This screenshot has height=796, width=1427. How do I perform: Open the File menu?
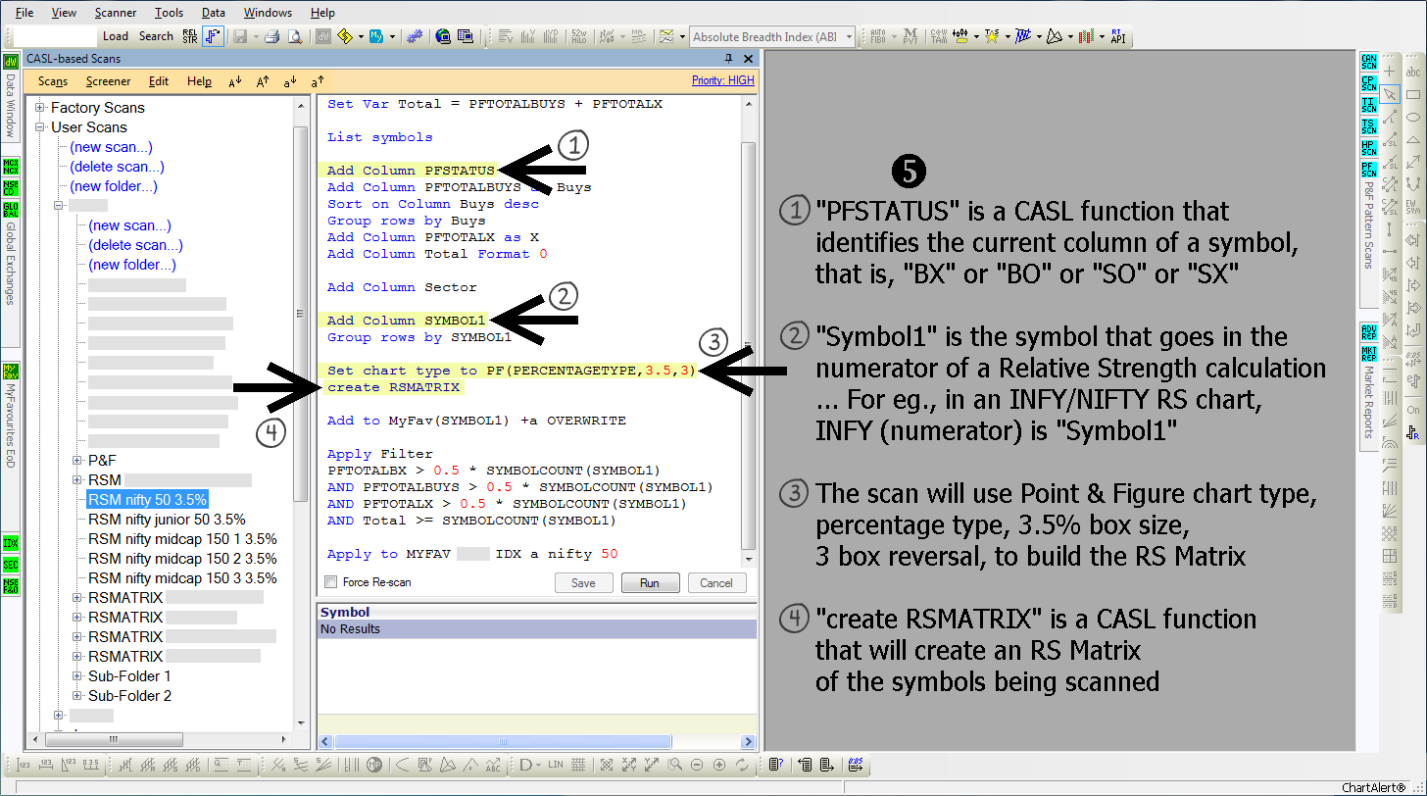coord(25,13)
